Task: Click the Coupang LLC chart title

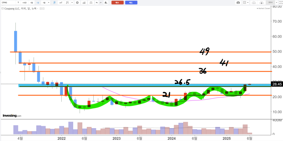Action: (20, 8)
